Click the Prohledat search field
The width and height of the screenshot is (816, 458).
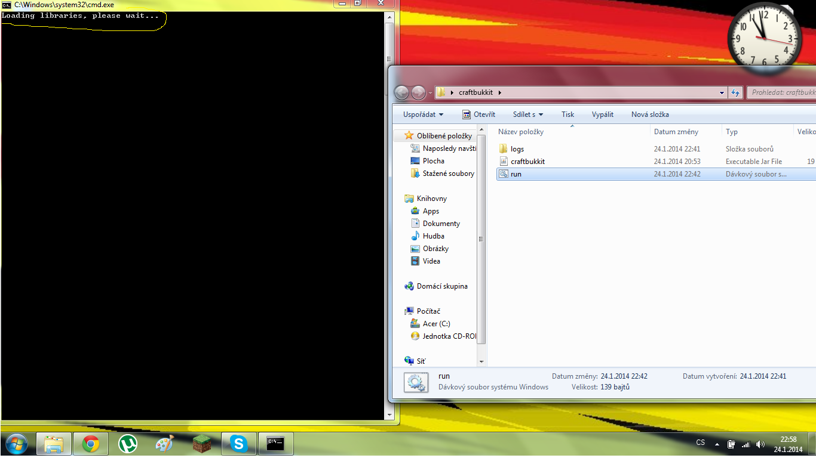point(781,92)
